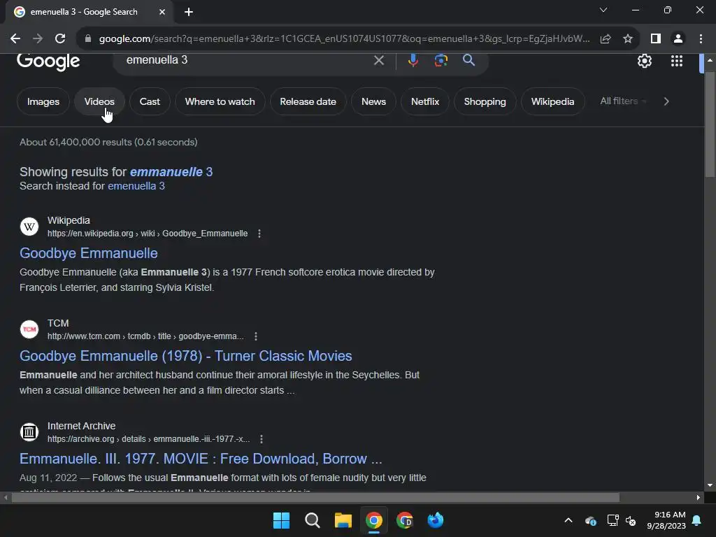Open the Firefox taskbar icon

(435, 520)
